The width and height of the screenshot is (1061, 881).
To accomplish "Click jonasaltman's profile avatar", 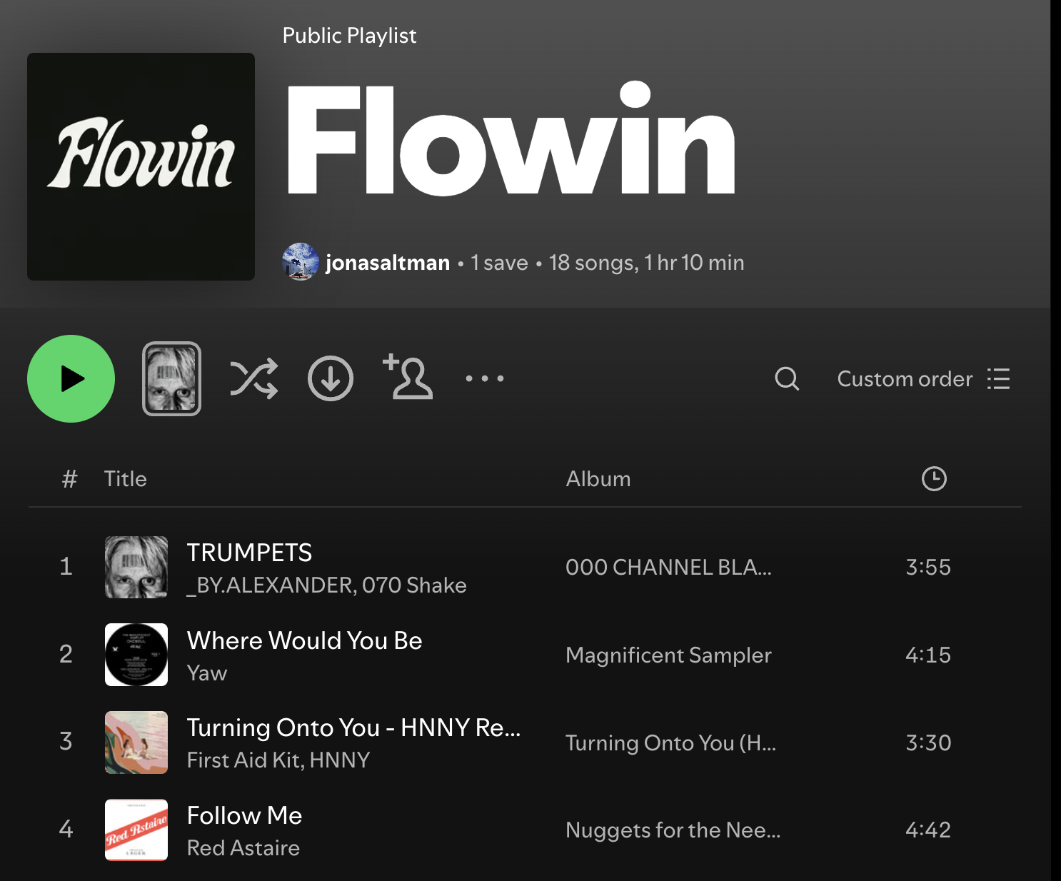I will [x=301, y=261].
